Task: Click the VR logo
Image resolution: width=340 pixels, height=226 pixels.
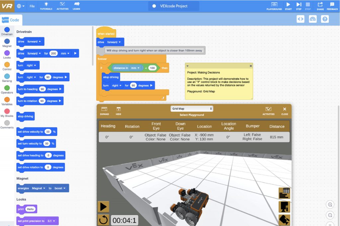Action: coord(7,6)
